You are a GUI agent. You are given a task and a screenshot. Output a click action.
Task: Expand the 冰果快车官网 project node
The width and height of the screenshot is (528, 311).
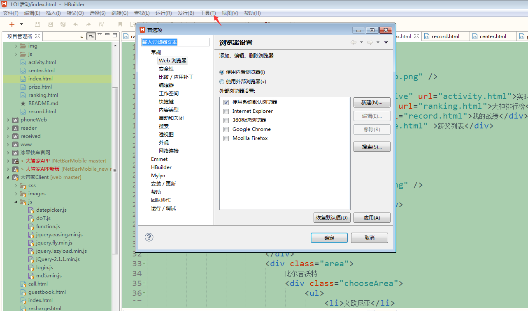[x=8, y=153]
